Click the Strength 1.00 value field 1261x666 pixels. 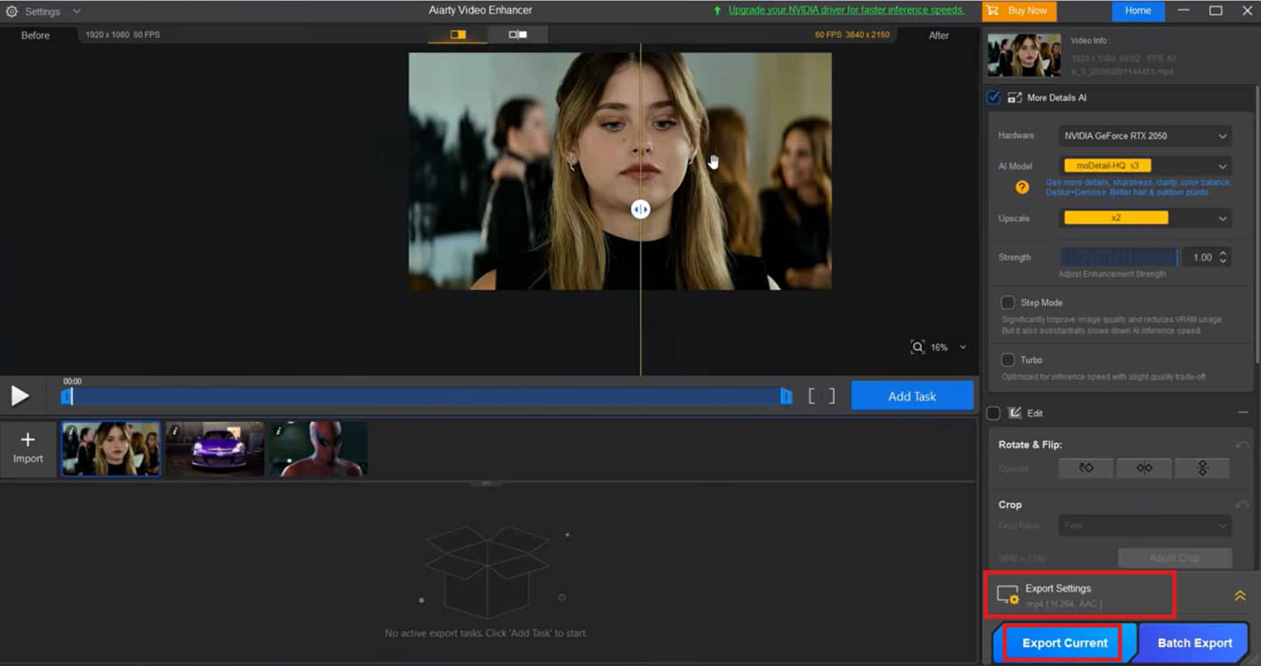[x=1201, y=258]
